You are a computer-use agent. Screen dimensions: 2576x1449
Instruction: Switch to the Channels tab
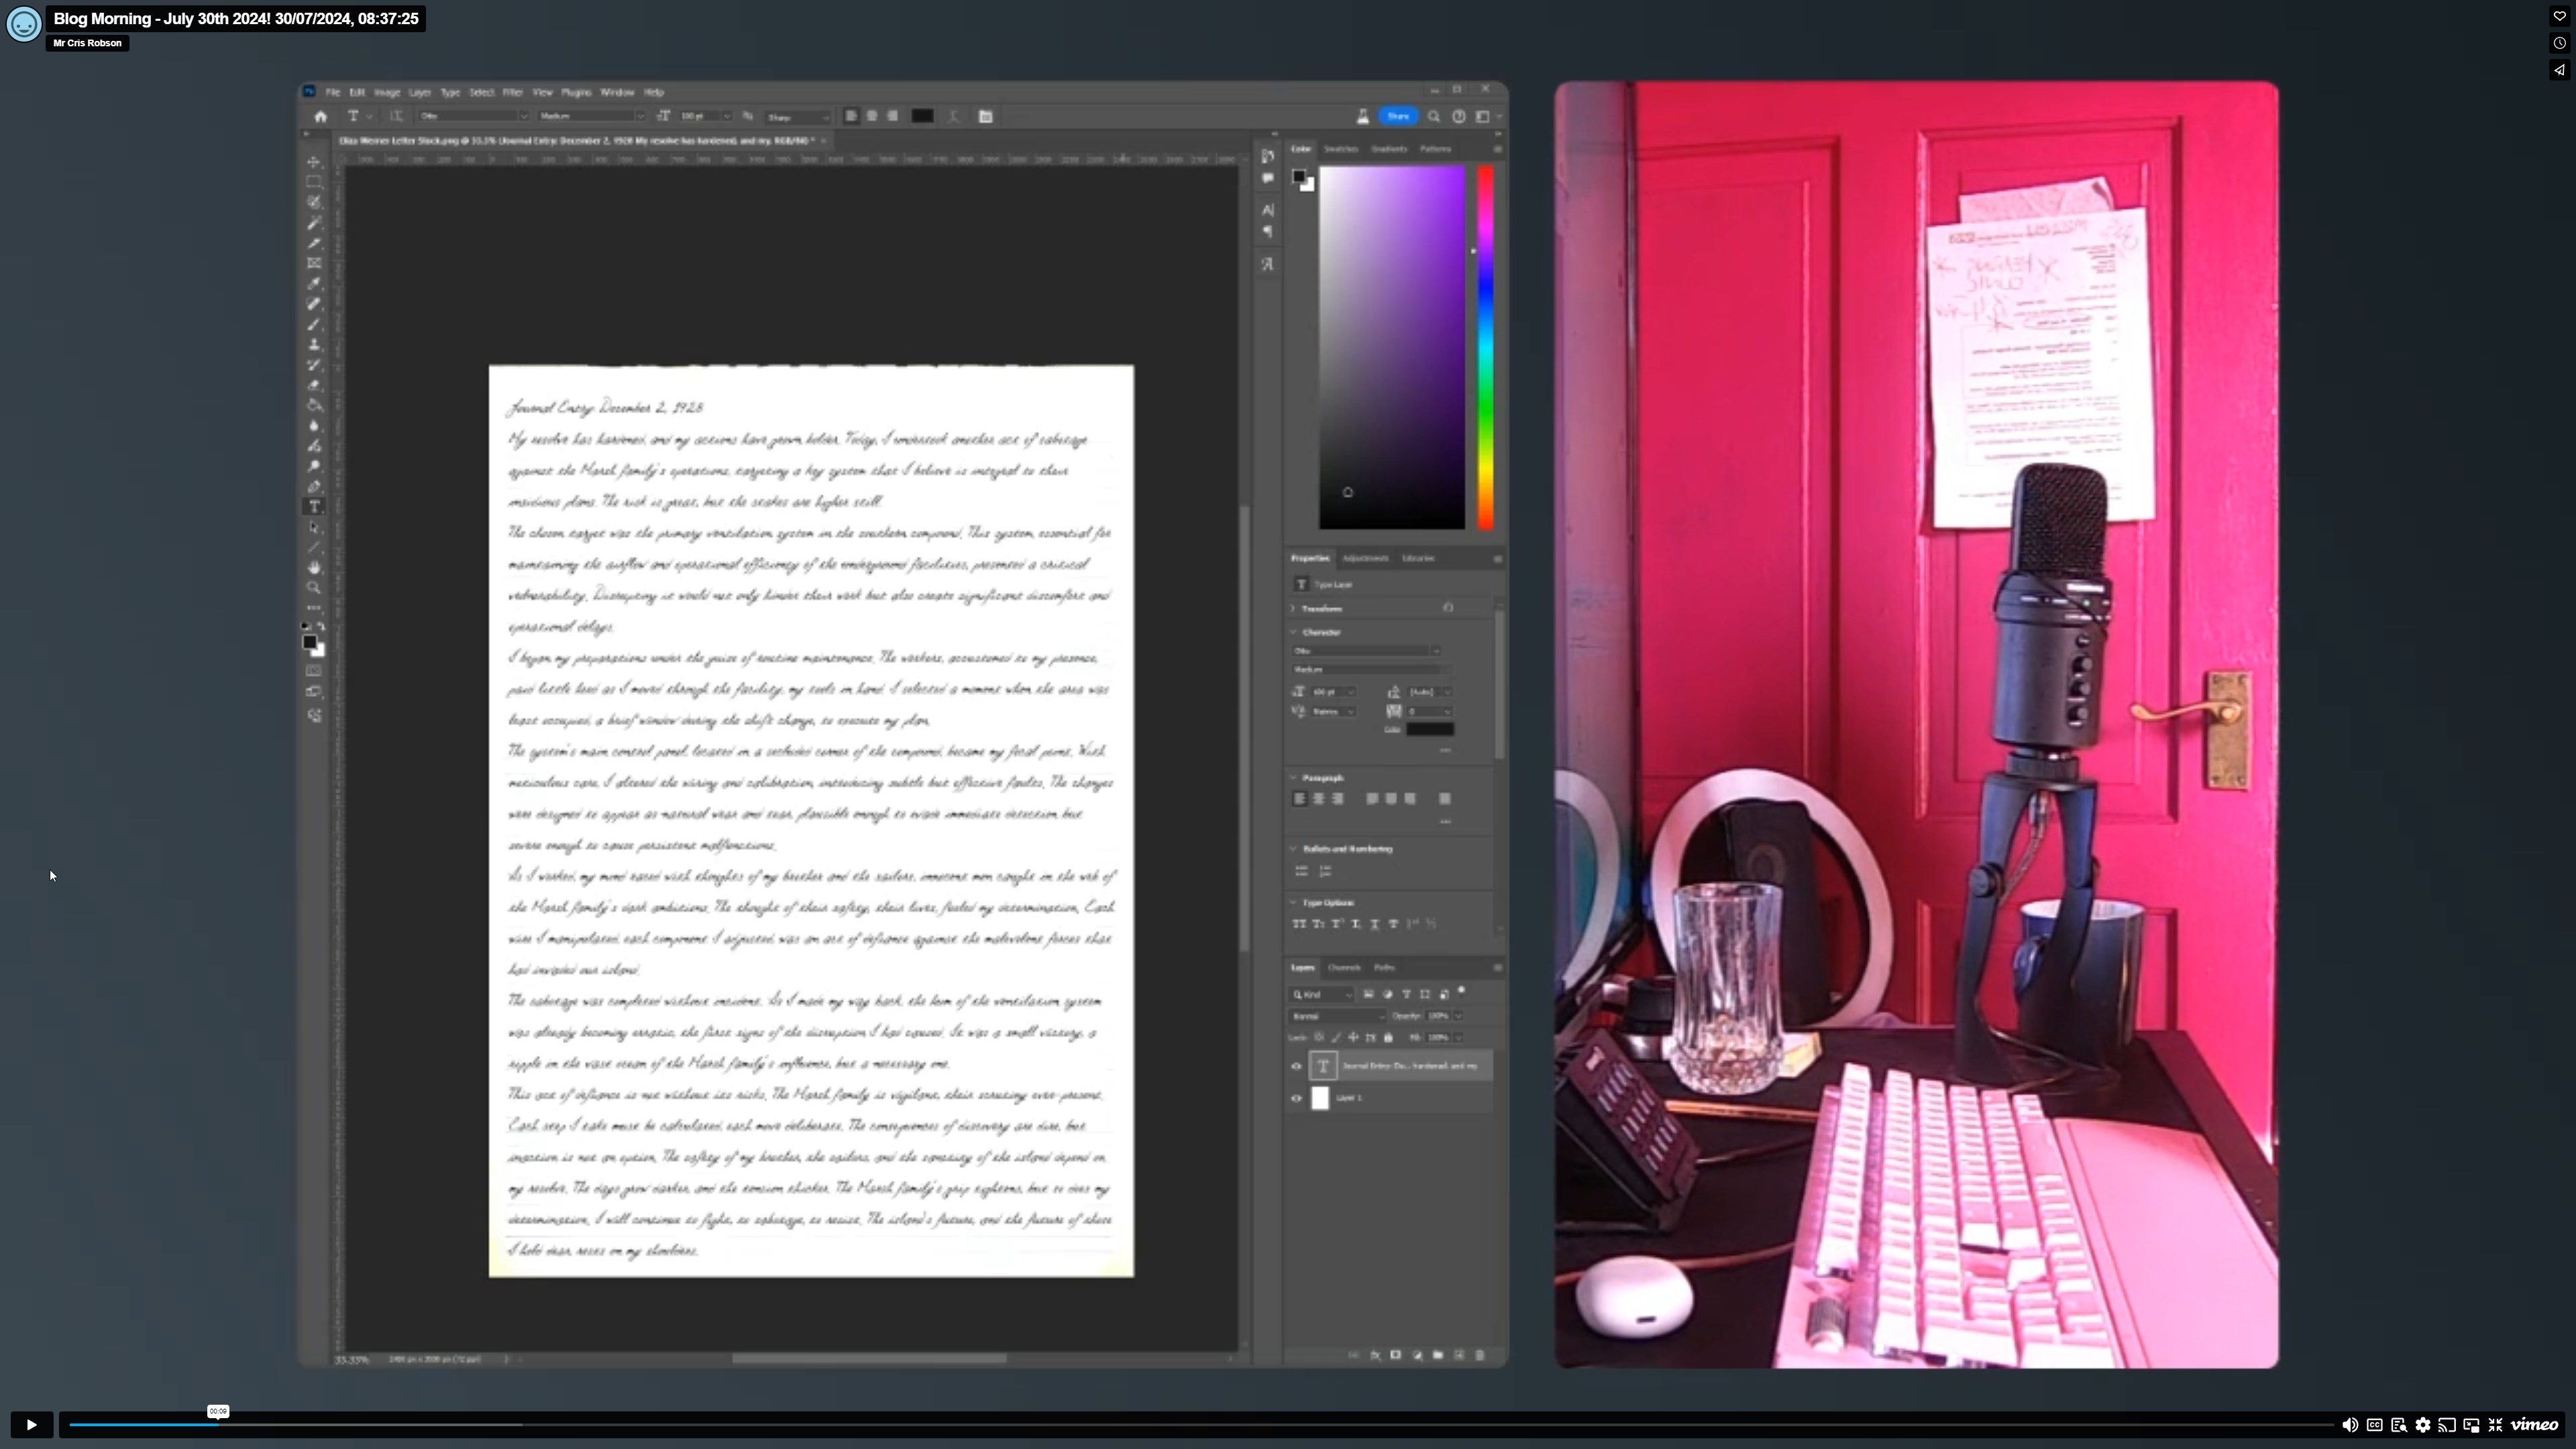(1344, 967)
